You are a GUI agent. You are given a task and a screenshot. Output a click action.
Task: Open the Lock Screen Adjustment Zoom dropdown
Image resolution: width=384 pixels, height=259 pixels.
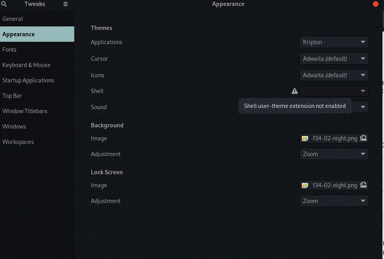coord(334,201)
